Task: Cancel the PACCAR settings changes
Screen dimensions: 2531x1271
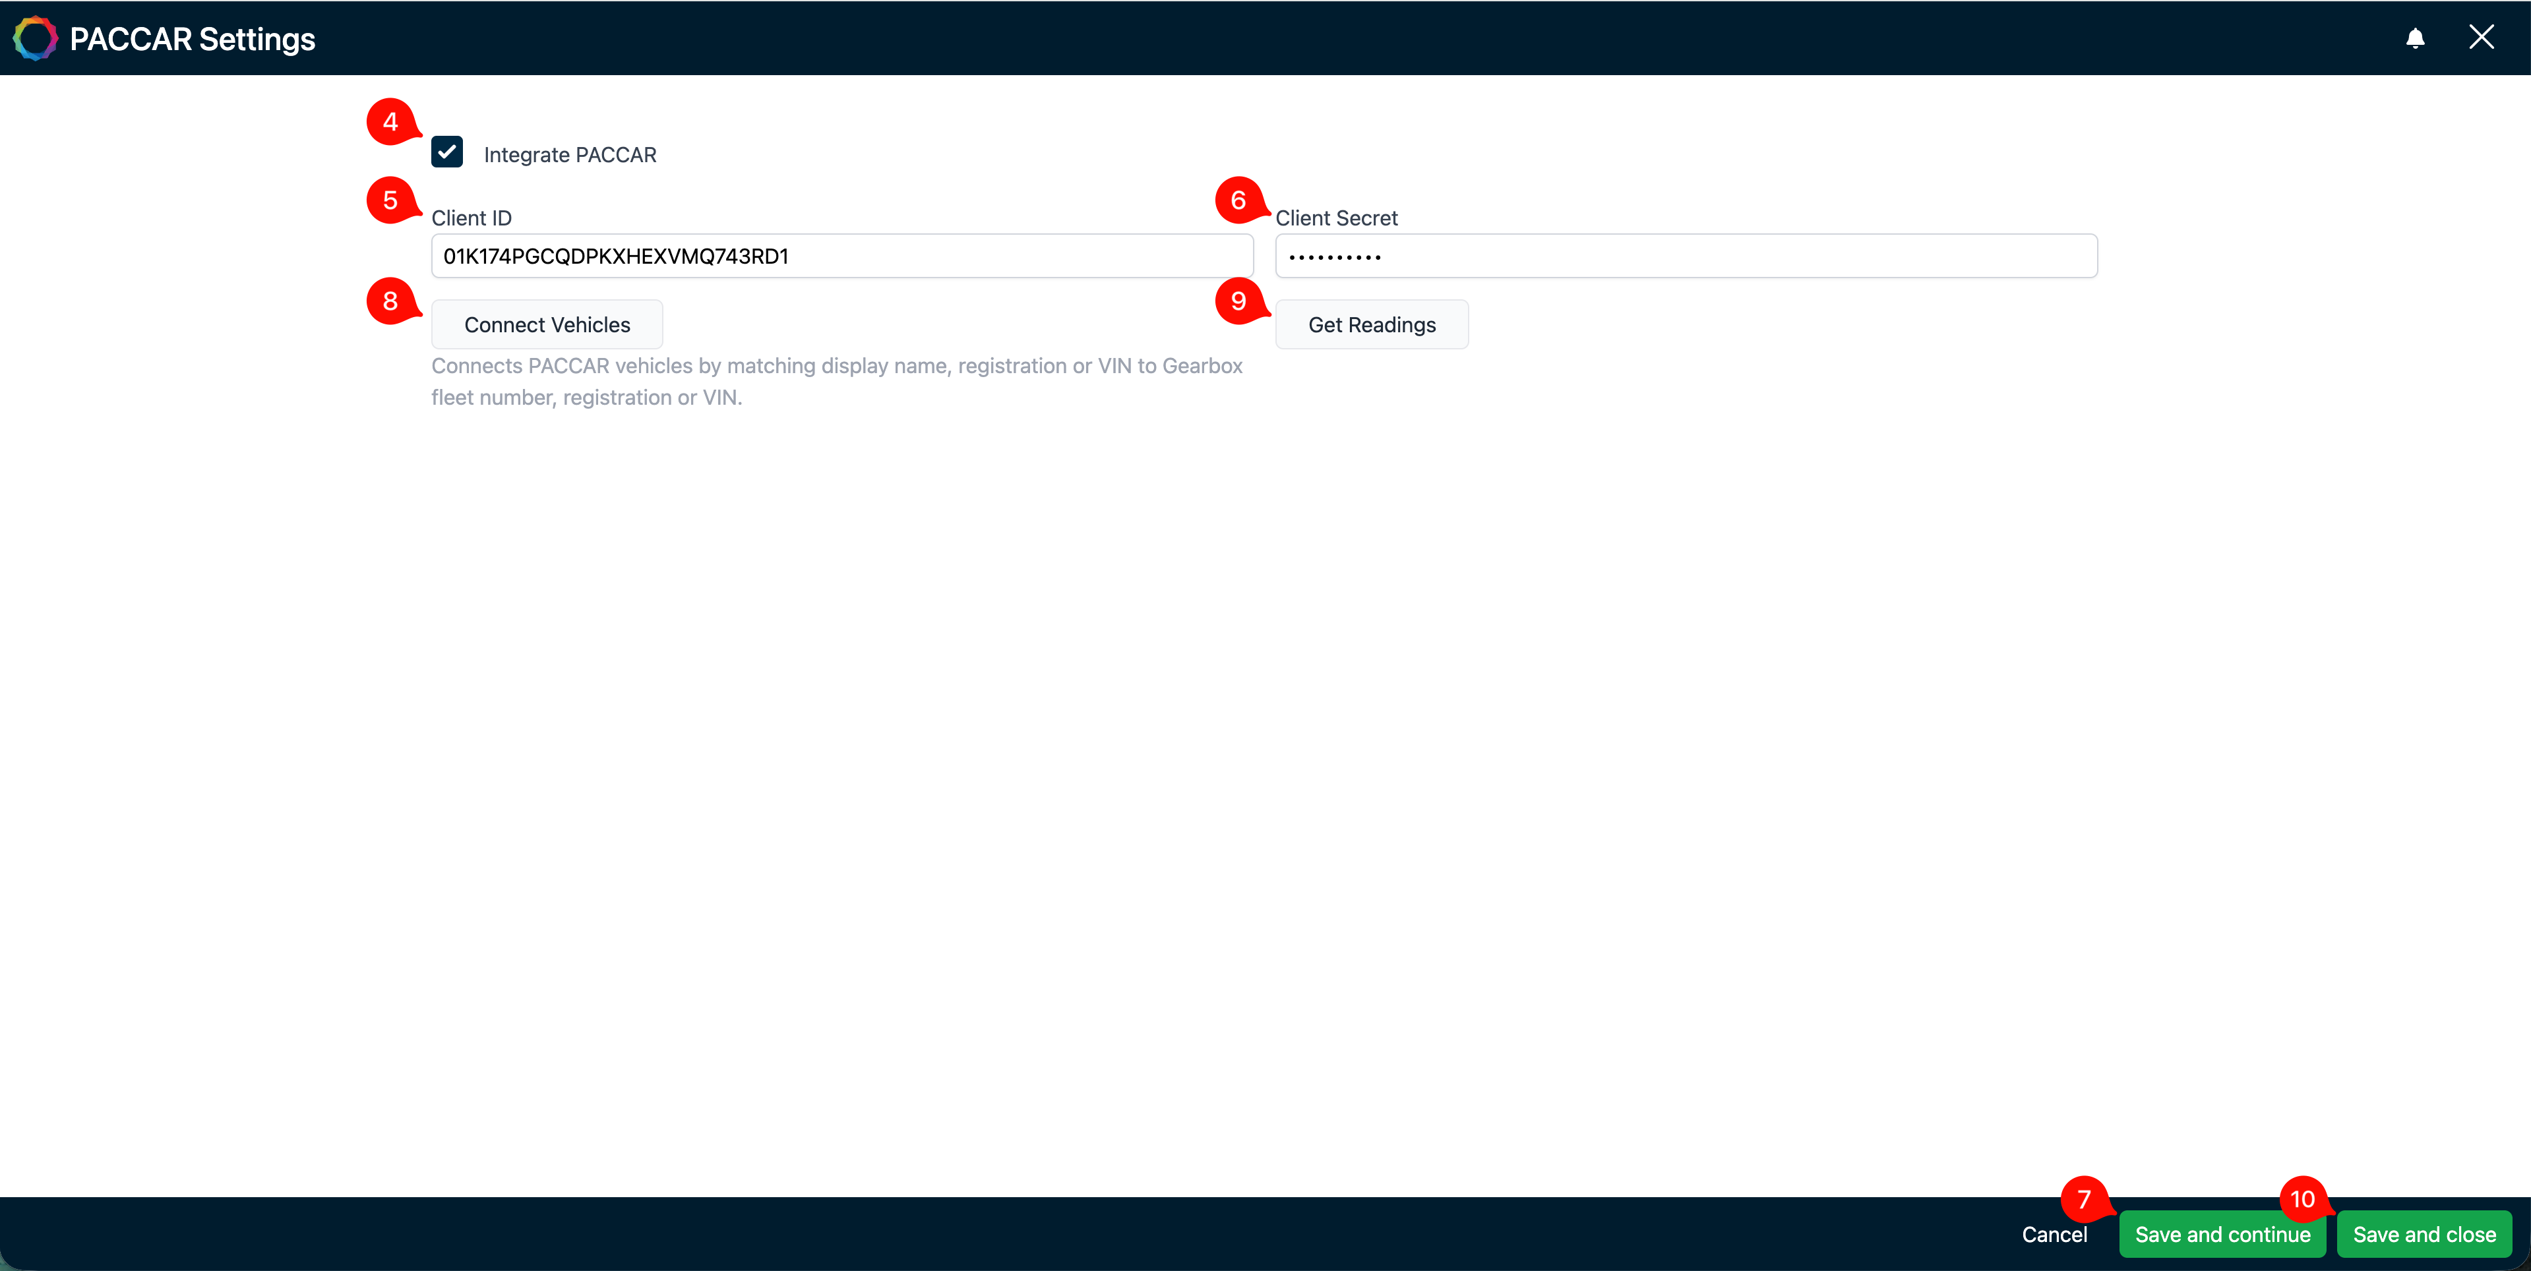Action: coord(2054,1235)
